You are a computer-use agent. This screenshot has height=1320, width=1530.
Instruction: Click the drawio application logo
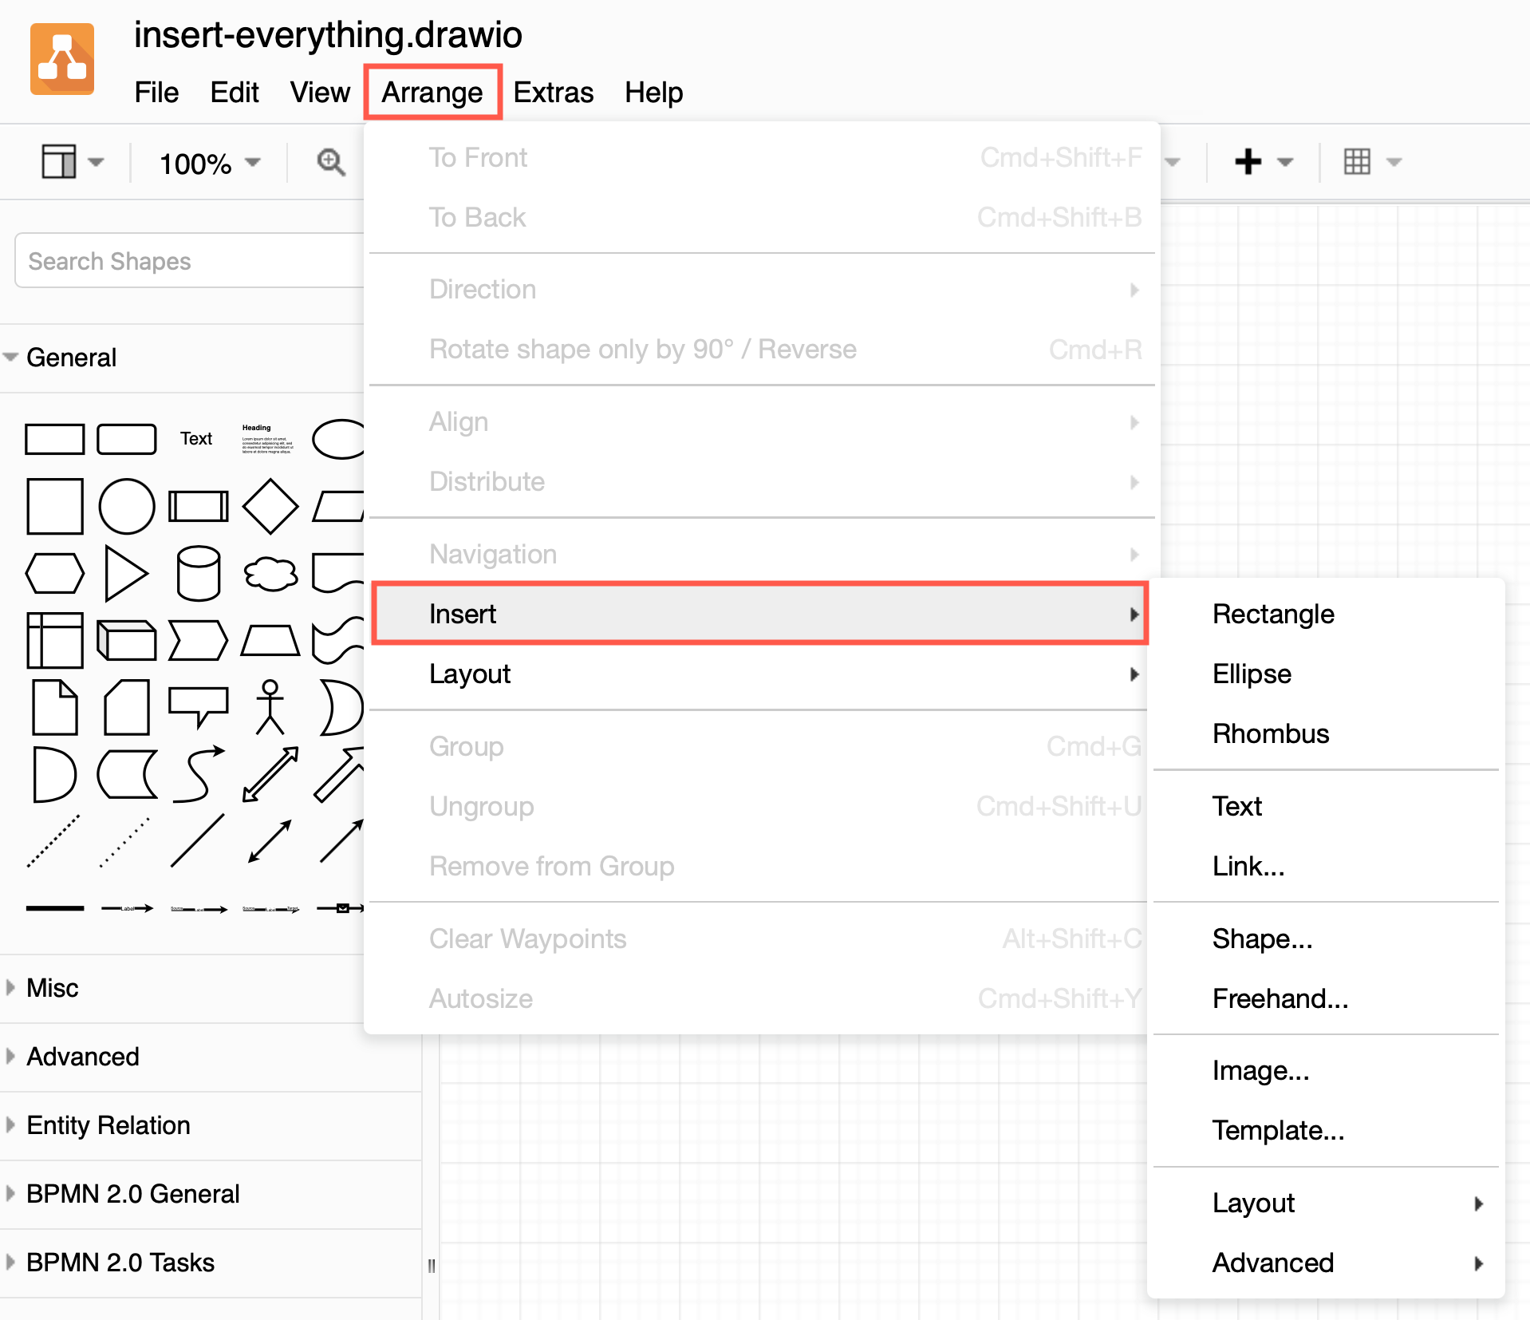click(x=62, y=59)
